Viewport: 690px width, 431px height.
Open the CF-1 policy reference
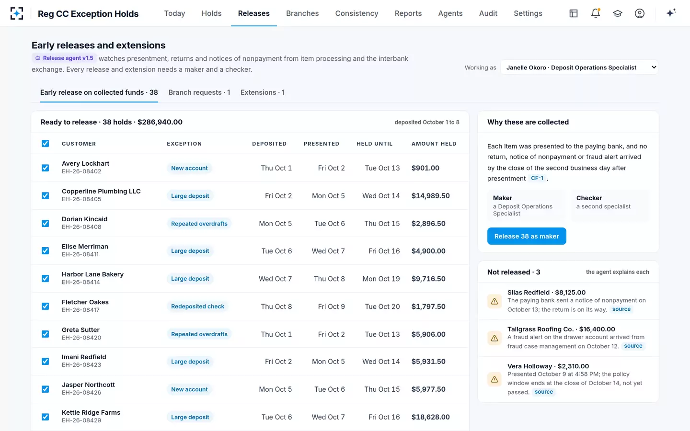click(x=537, y=178)
